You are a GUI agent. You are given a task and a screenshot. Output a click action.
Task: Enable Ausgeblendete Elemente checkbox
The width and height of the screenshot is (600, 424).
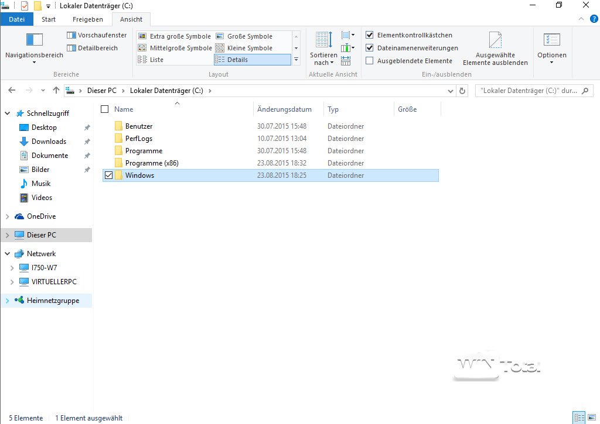click(370, 61)
